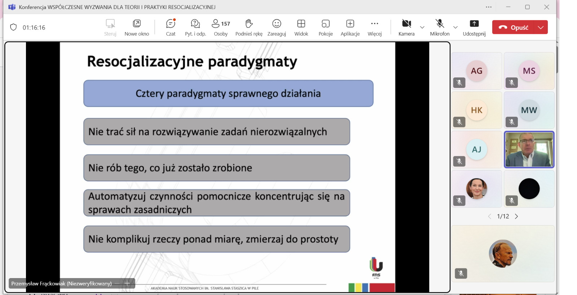The width and height of the screenshot is (577, 295).
Task: Raise hand with Podnieś rękę
Action: click(x=249, y=27)
